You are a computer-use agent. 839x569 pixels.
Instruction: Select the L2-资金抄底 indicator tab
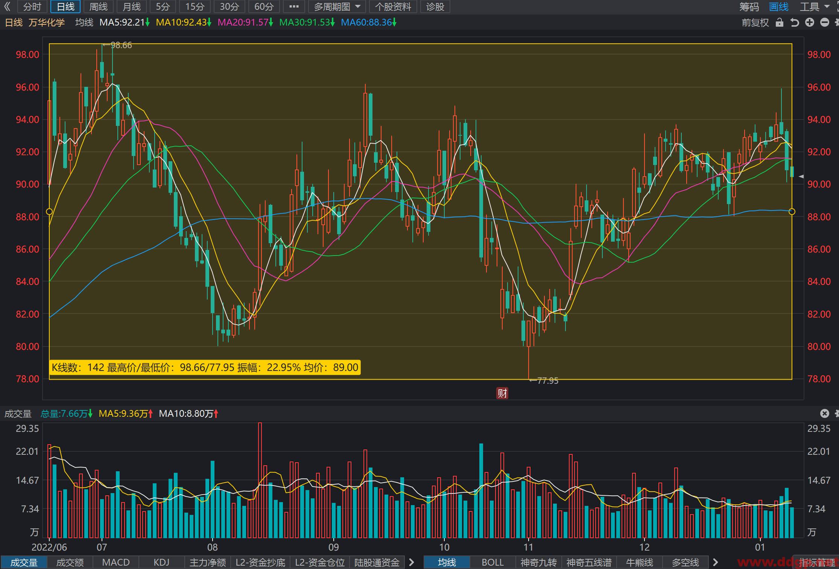[260, 563]
